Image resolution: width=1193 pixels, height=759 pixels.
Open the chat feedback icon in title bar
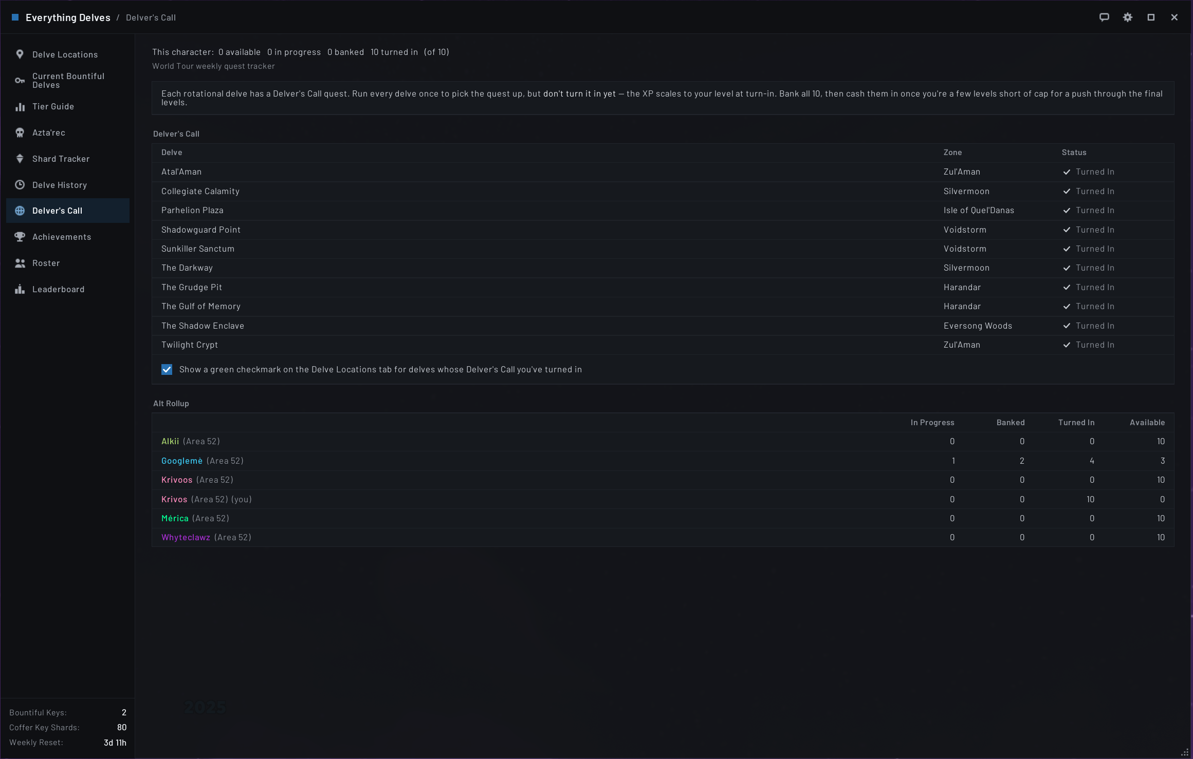(x=1104, y=17)
